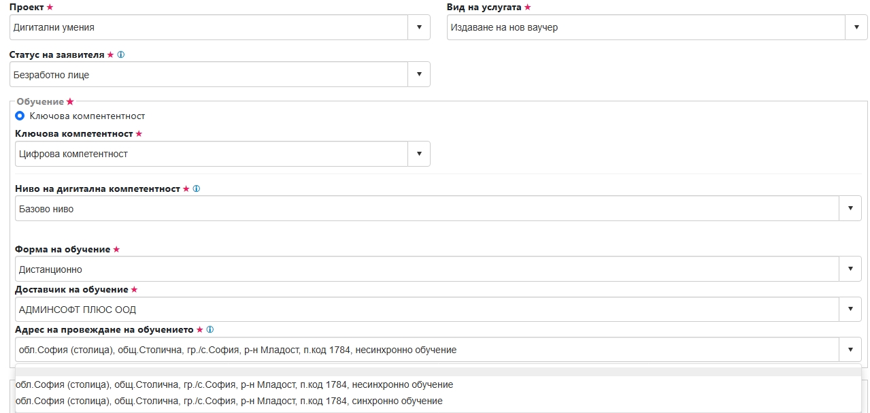Expand Ключова компетентност dropdown arrow

419,154
